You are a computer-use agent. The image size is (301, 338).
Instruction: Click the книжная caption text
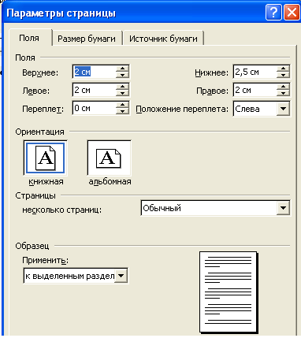pos(46,182)
